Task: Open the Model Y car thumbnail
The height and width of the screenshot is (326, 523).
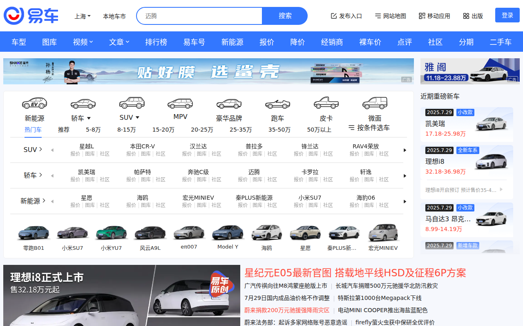Action: click(228, 233)
